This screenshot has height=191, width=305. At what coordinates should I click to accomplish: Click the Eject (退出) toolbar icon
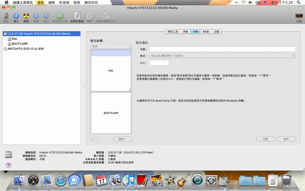[46, 16]
